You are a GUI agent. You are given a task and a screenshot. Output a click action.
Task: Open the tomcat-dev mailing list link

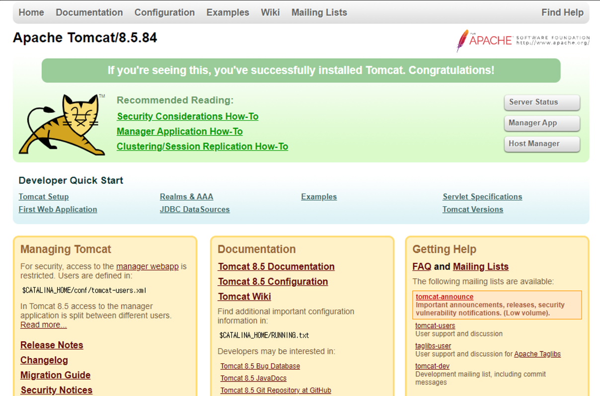(x=432, y=366)
